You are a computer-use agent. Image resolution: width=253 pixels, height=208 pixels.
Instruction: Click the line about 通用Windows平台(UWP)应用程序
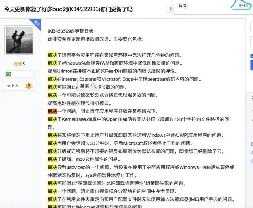pos(136,135)
